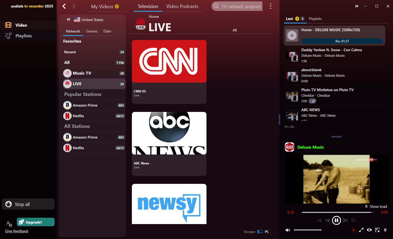
Task: Open Amazon Prime under Popular Stations
Action: [94, 105]
